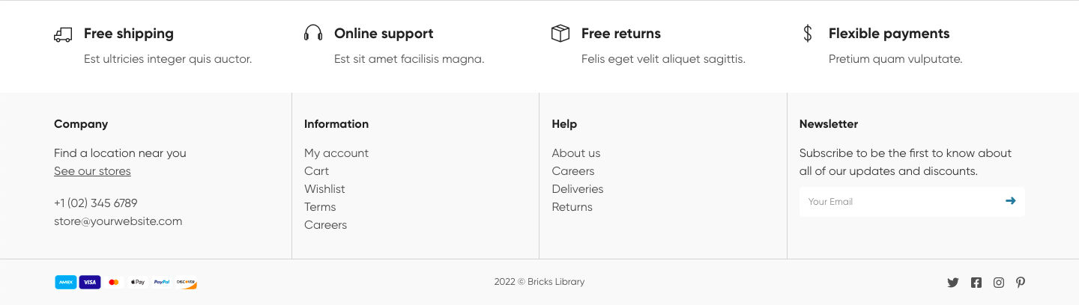Click the flexible payments dollar icon
The image size is (1079, 305).
pyautogui.click(x=808, y=34)
